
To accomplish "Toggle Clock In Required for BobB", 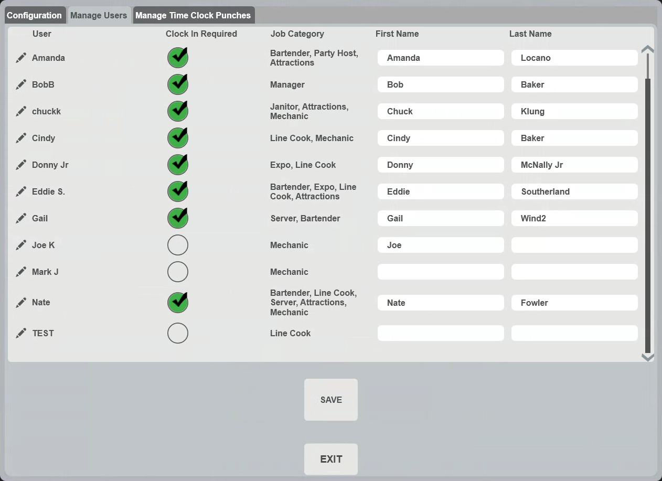I will (178, 84).
